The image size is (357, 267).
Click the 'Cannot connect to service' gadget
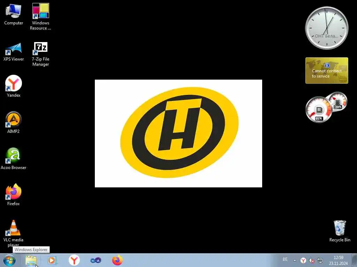(327, 71)
